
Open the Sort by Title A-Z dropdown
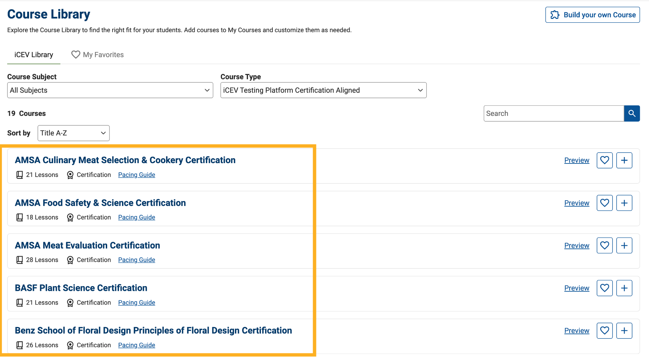click(73, 133)
